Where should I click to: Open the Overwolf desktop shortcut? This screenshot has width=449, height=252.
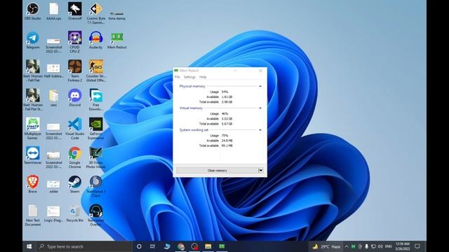(x=75, y=11)
